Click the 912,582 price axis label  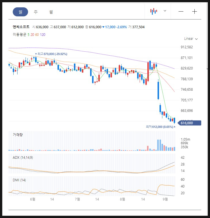(187, 47)
